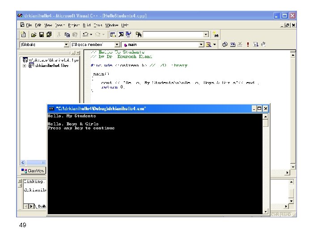322x241 pixels.
Task: Open the Edit menu
Action: [38, 25]
